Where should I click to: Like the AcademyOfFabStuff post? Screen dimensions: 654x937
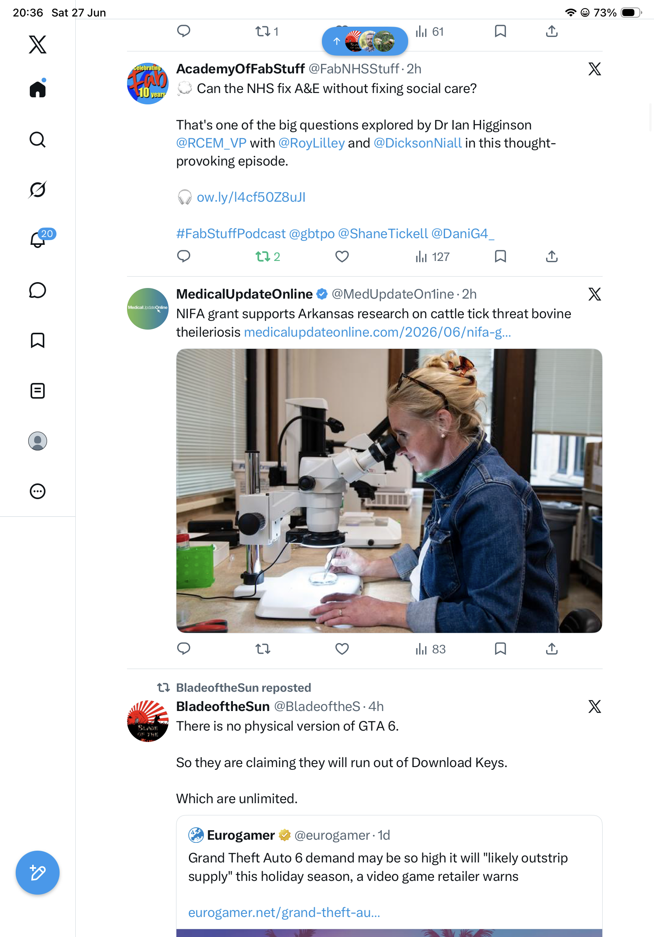(x=342, y=256)
